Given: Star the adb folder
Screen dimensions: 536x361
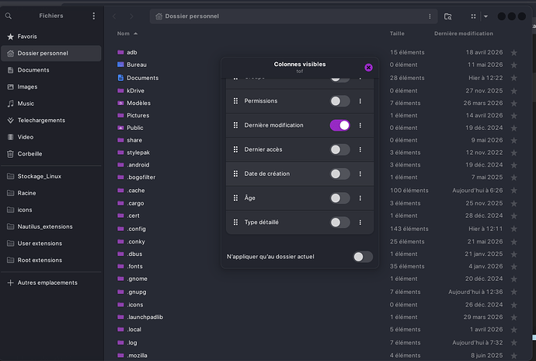Looking at the screenshot, I should pos(513,53).
